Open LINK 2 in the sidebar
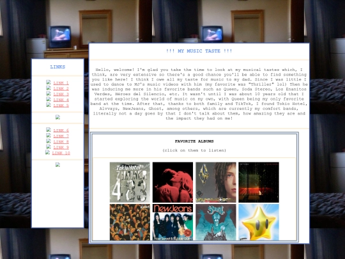The width and height of the screenshot is (345, 259). 61,88
